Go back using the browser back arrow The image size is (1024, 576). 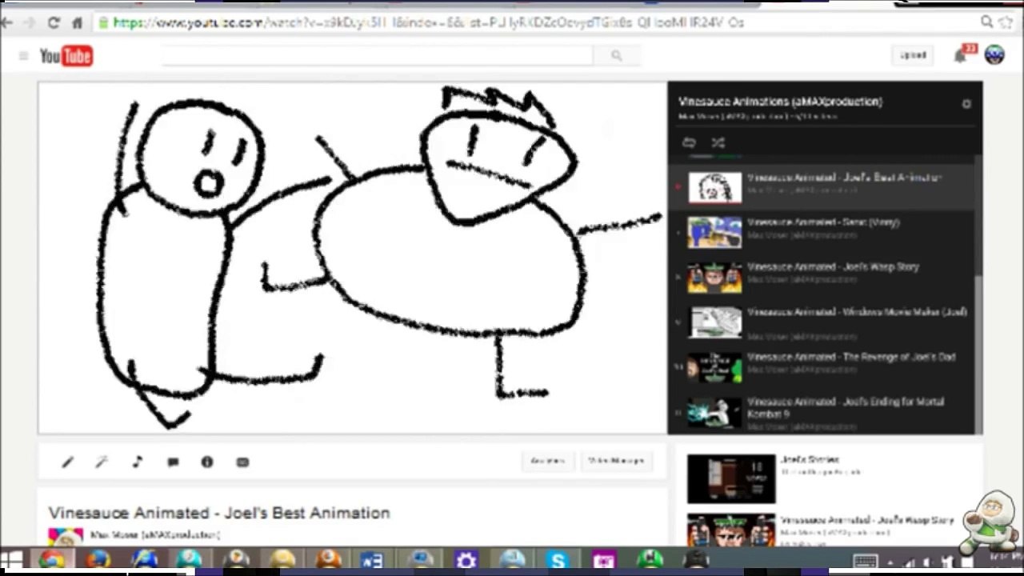(x=6, y=23)
